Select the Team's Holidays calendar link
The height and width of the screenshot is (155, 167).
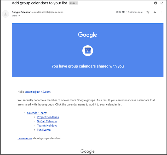47,126
